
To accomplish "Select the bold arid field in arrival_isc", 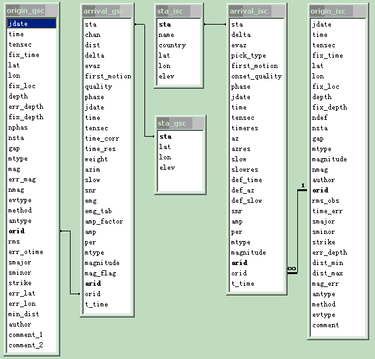I will (240, 262).
